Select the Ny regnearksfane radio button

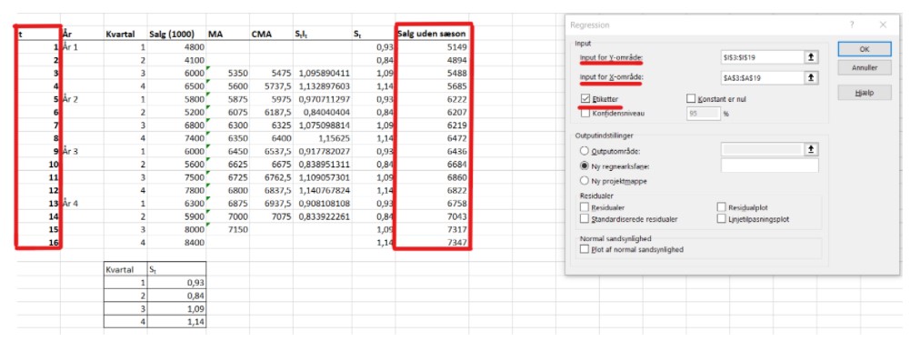585,165
